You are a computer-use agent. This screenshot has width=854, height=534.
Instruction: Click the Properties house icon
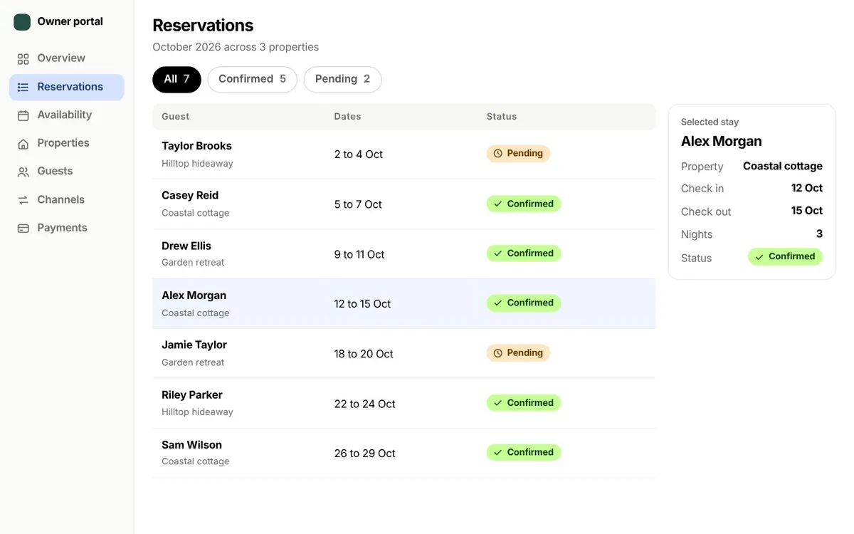point(23,144)
